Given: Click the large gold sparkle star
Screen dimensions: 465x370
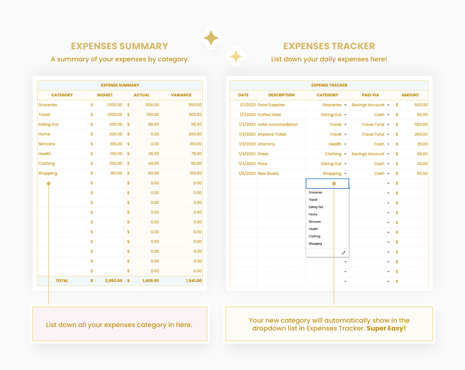Looking at the screenshot, I should coord(211,38).
